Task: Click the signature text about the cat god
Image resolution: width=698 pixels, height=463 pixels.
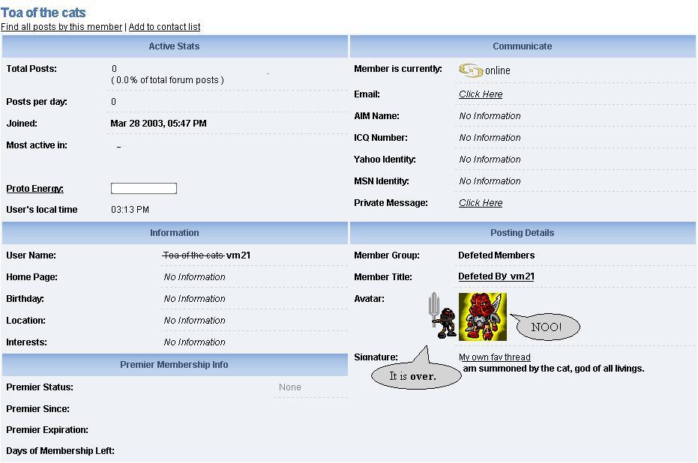Action: [553, 369]
